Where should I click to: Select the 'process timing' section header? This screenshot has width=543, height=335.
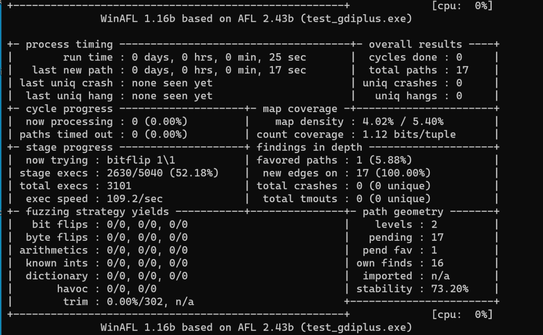(69, 45)
